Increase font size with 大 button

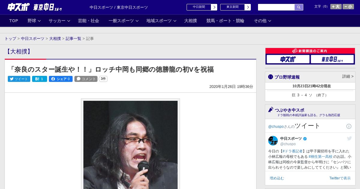point(336,7)
